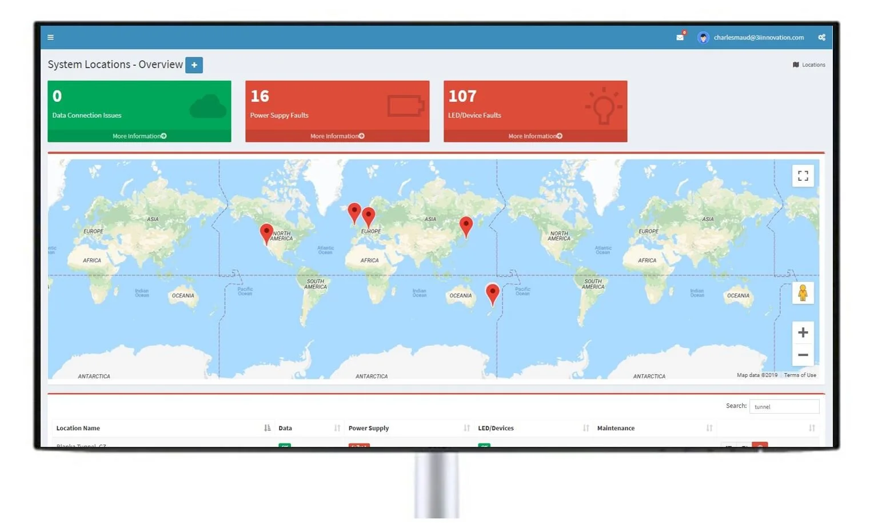This screenshot has height=527, width=874.
Task: Click the System Locations - Overview heading
Action: click(x=115, y=65)
